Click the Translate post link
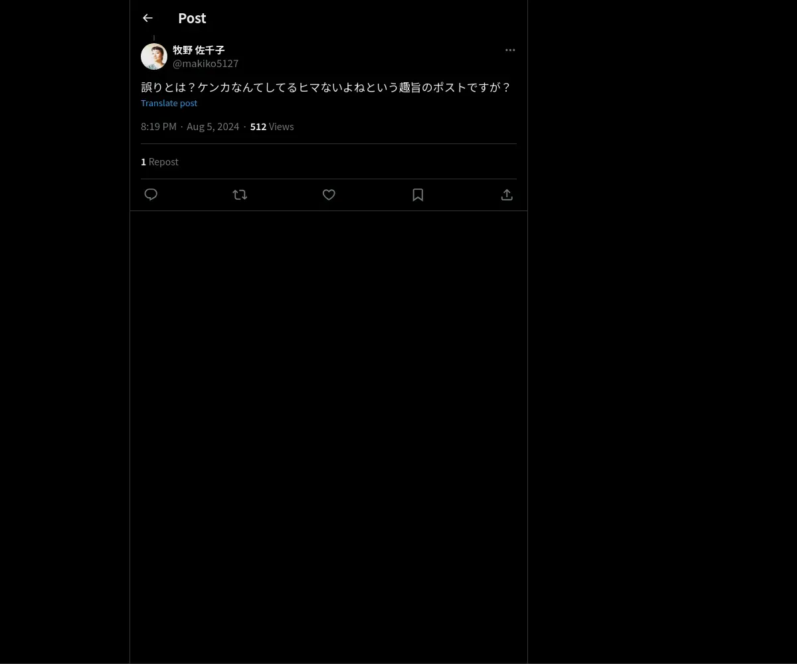Screen dimensions: 797x664 (x=169, y=103)
